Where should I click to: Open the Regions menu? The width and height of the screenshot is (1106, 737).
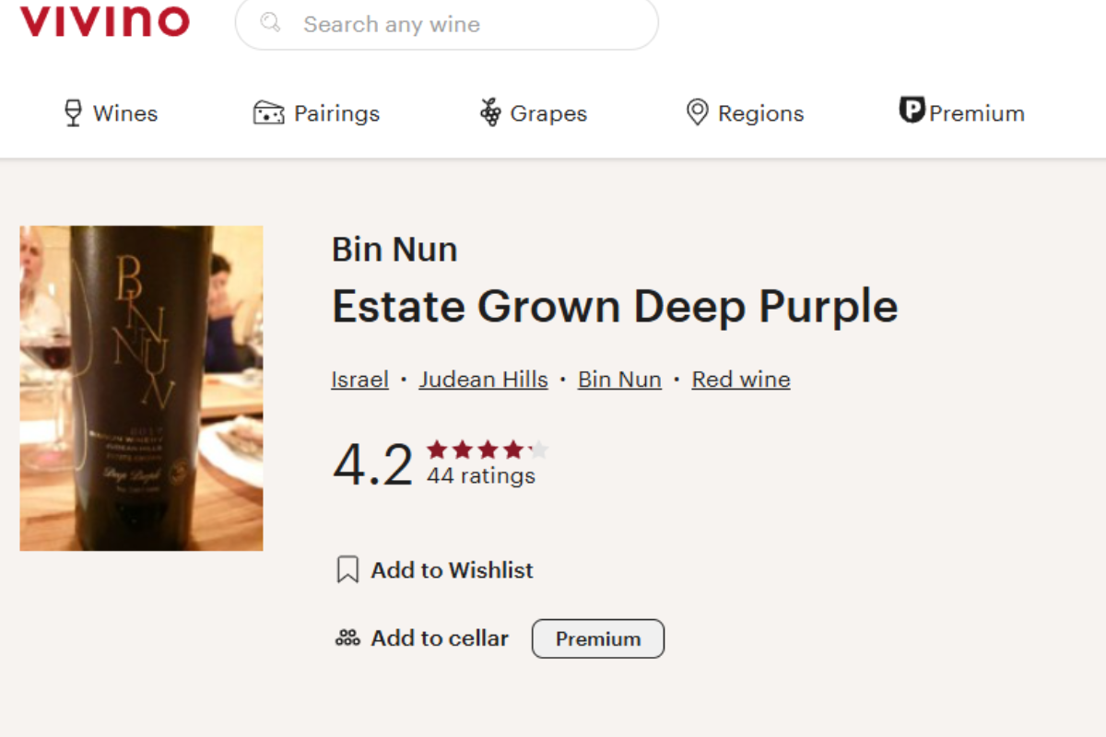point(745,113)
